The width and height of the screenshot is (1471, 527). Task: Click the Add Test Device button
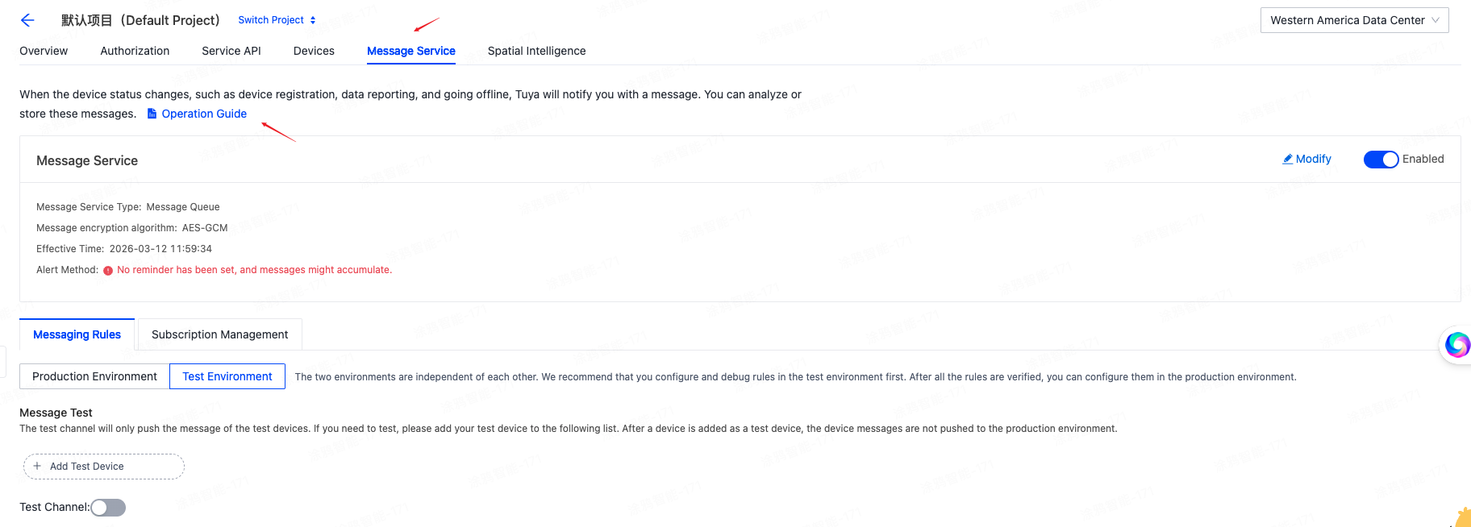click(x=103, y=467)
